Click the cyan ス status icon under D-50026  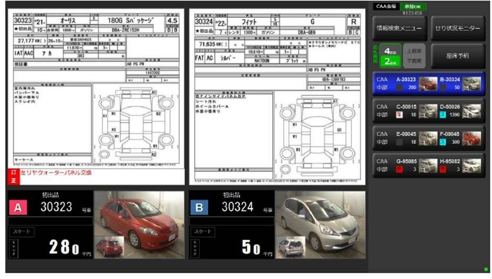443,115
